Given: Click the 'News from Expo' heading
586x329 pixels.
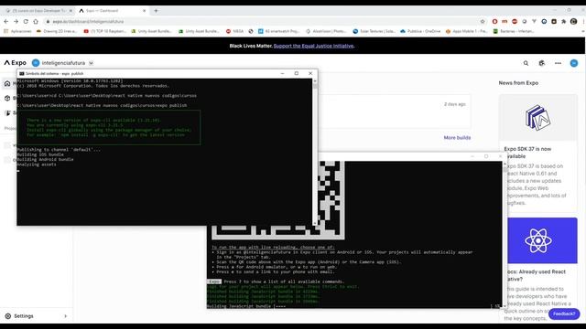Looking at the screenshot, I should pos(518,83).
